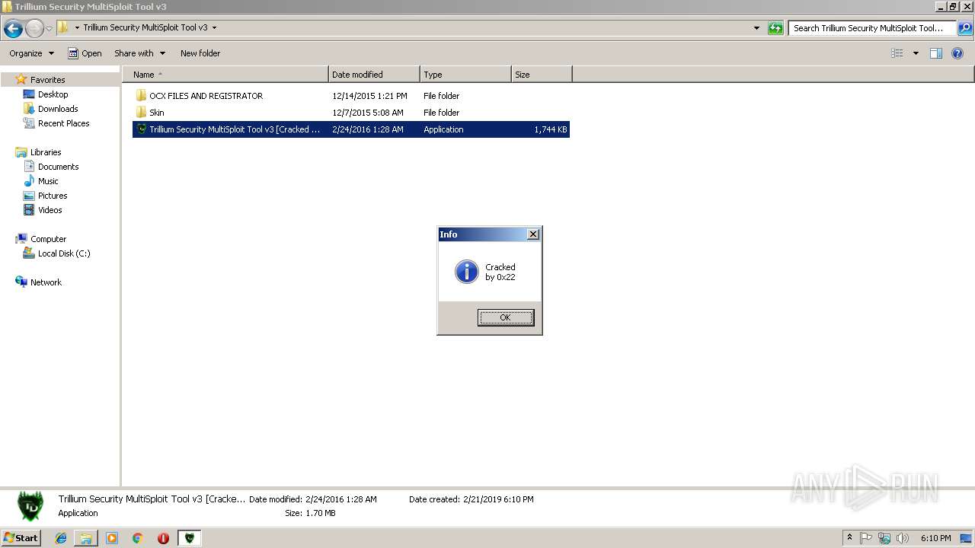Restore the Explorer window with the restore button
Screen dimensions: 975x548
tap(952, 6)
